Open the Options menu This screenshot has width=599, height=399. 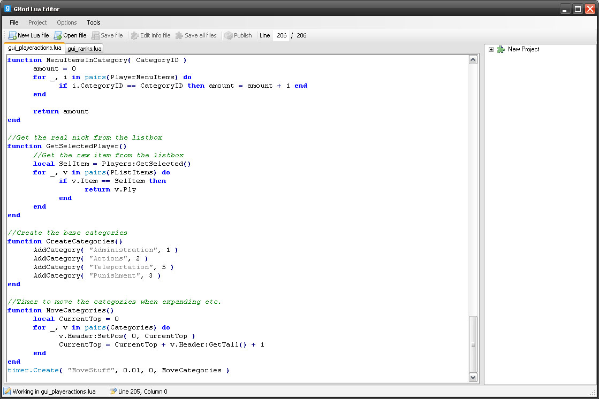pos(67,22)
